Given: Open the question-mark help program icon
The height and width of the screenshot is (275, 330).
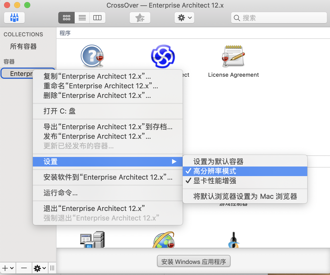Looking at the screenshot, I should pyautogui.click(x=92, y=56).
